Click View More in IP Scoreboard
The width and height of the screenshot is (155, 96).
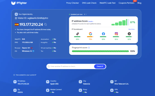(x=132, y=29)
